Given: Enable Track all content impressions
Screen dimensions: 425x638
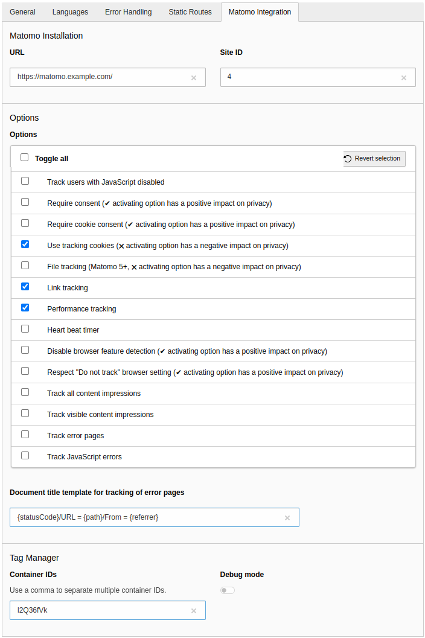Looking at the screenshot, I should 25,392.
